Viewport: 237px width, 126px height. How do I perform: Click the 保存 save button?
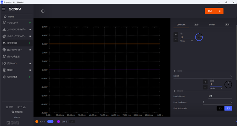(9, 107)
